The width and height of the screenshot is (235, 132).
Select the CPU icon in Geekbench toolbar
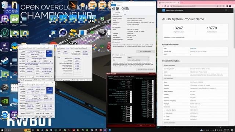113,9
